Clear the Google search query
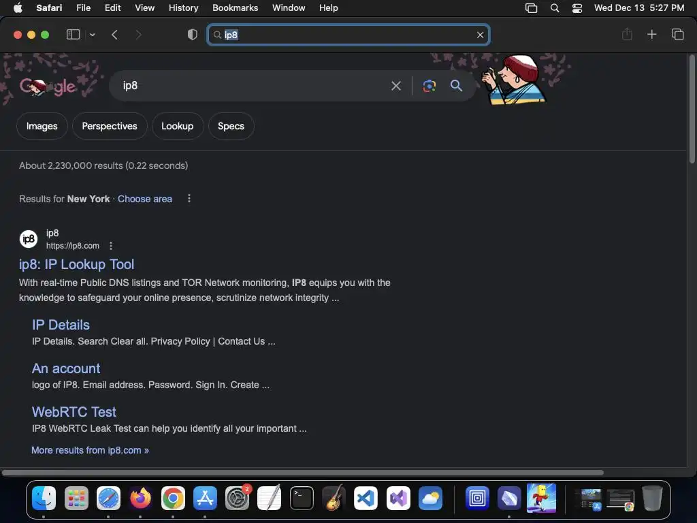The image size is (697, 523). [x=396, y=85]
